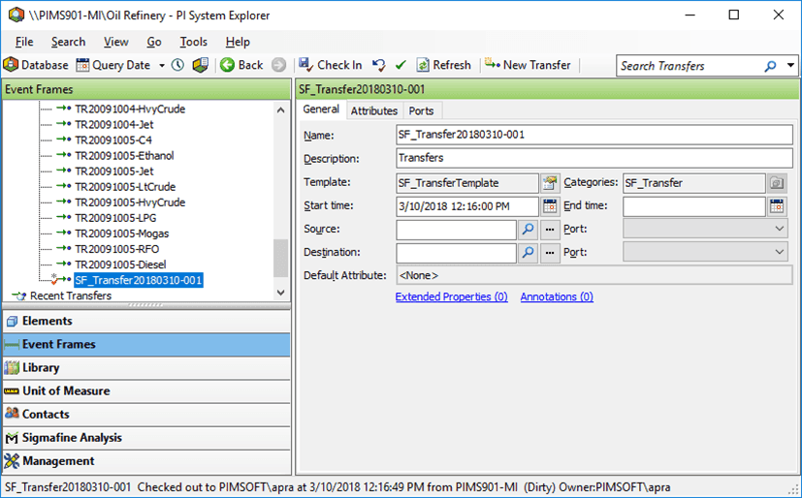
Task: Click the Source ellipsis browse button
Action: click(550, 230)
